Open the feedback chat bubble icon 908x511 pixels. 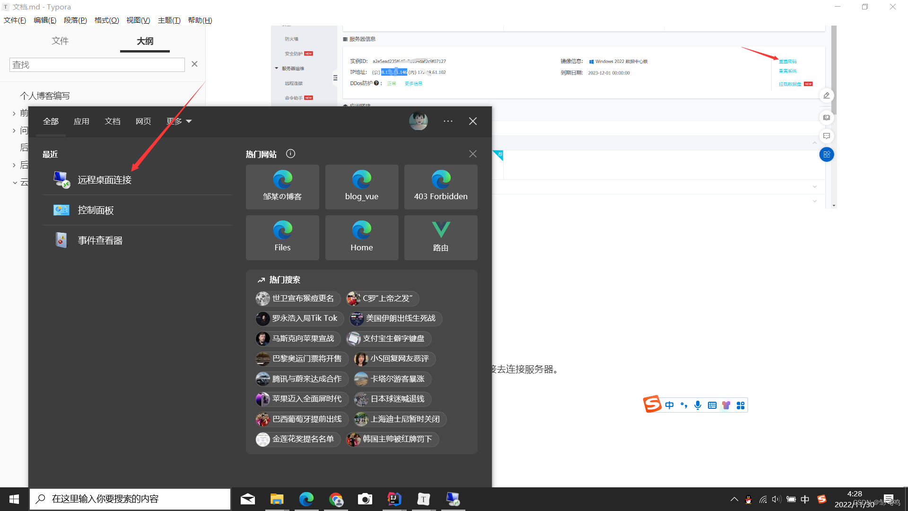[826, 136]
